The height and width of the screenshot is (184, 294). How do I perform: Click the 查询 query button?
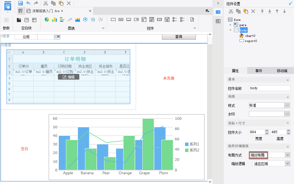(179, 37)
